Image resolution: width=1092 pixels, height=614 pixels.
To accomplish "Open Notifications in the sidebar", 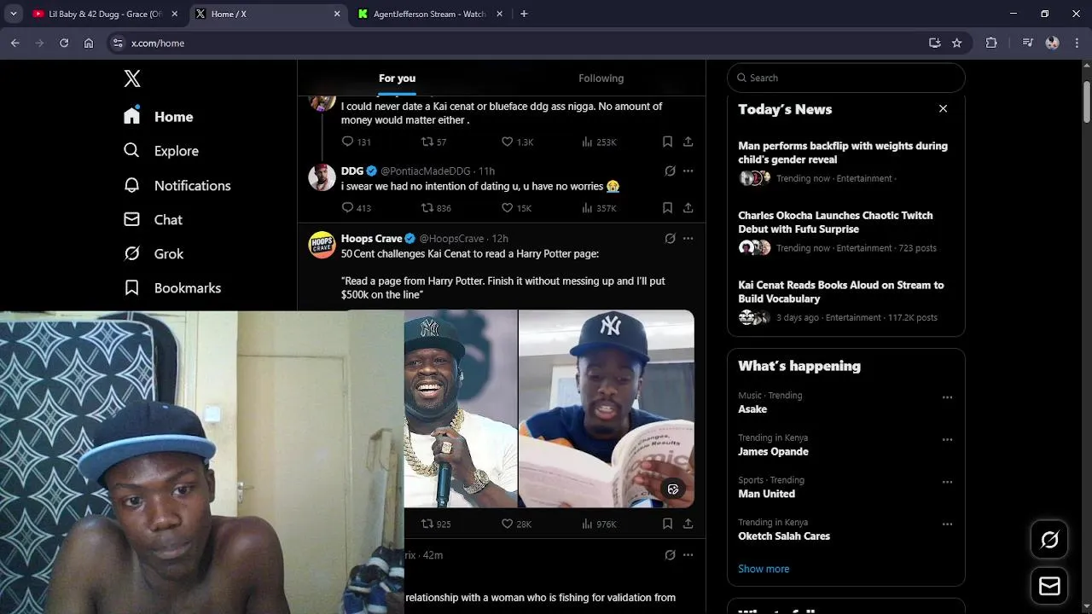I will coord(177,185).
